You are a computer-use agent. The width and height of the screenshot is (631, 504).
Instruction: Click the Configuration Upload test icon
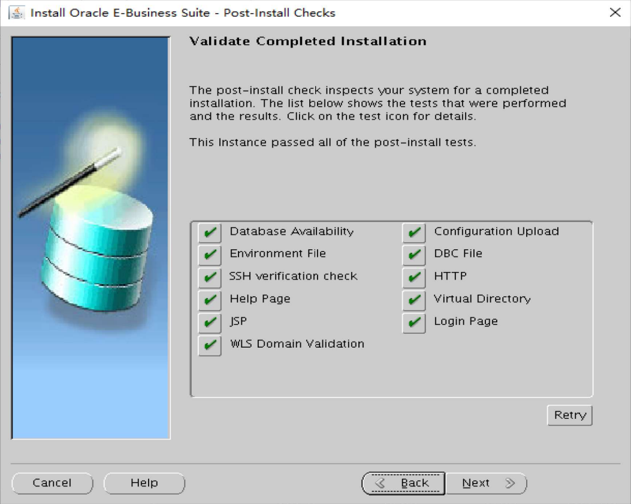point(414,233)
